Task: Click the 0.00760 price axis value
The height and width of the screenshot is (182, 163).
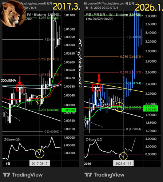Action: (69, 70)
